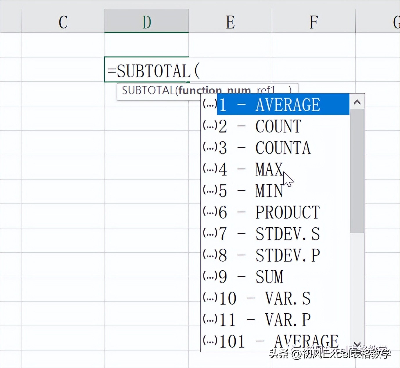Click the scroll up arrow of the list
Image resolution: width=400 pixels, height=368 pixels.
[357, 102]
